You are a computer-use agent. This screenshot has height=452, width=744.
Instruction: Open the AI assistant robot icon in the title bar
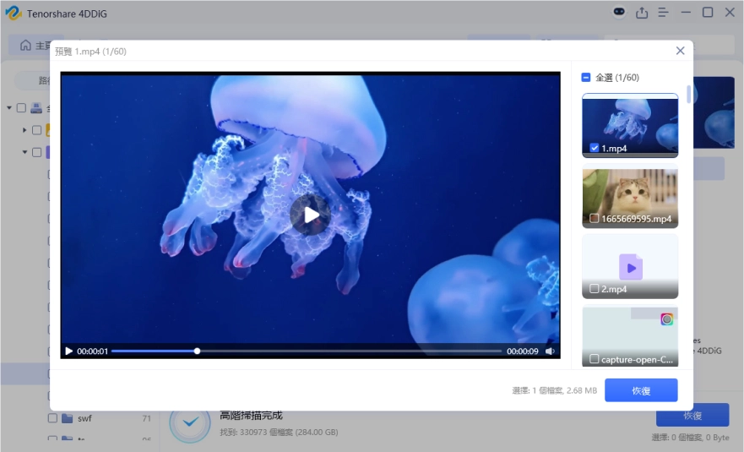pos(620,13)
